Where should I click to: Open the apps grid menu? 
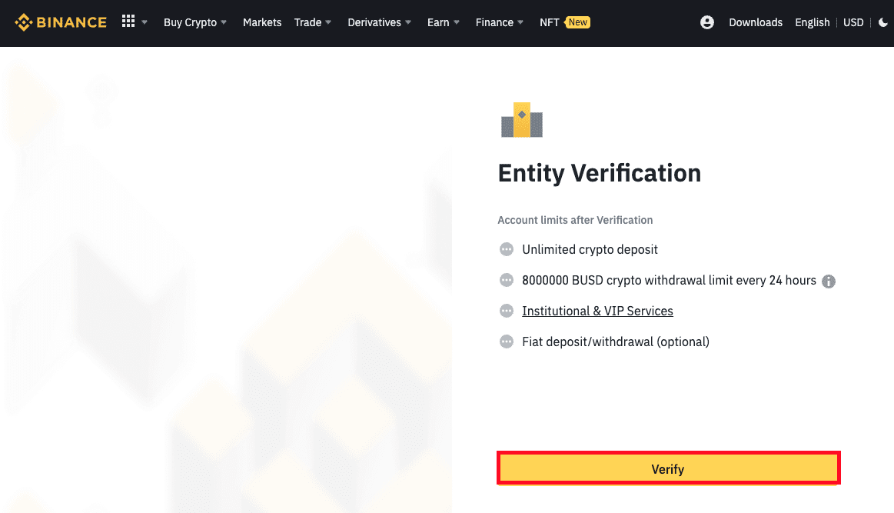(x=128, y=21)
